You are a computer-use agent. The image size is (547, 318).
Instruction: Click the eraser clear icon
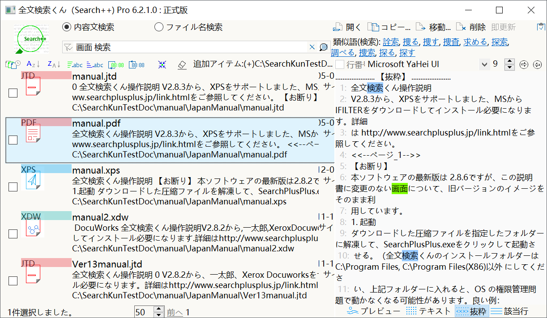point(182,64)
